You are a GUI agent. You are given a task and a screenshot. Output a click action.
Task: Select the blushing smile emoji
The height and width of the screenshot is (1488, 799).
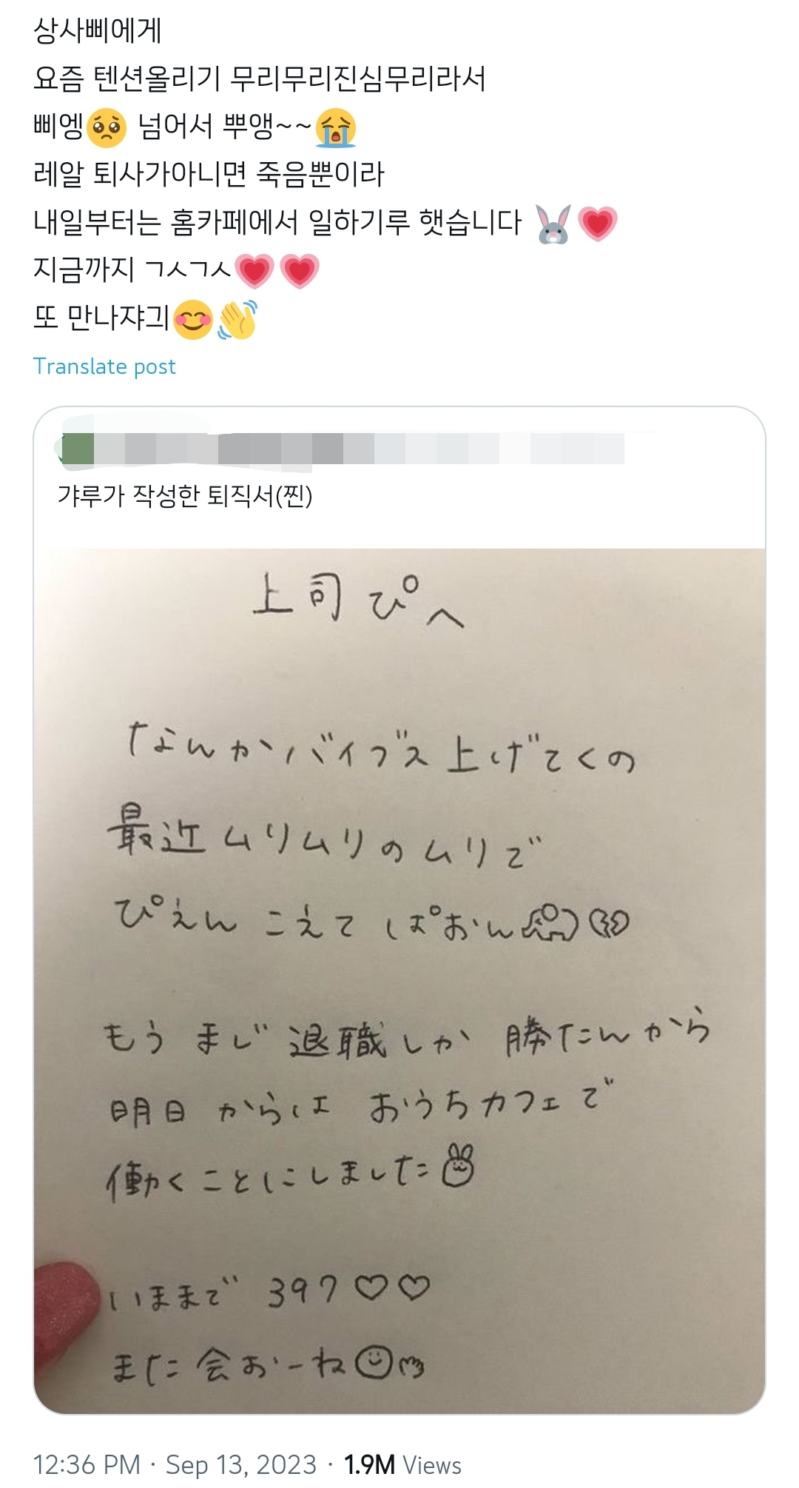(x=193, y=320)
